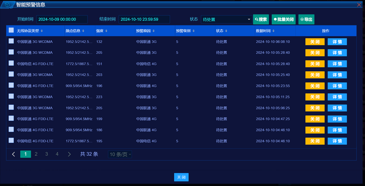Click 关闭 for the 05:23:55 row
Image resolution: width=365 pixels, height=186 pixels.
tap(315, 86)
